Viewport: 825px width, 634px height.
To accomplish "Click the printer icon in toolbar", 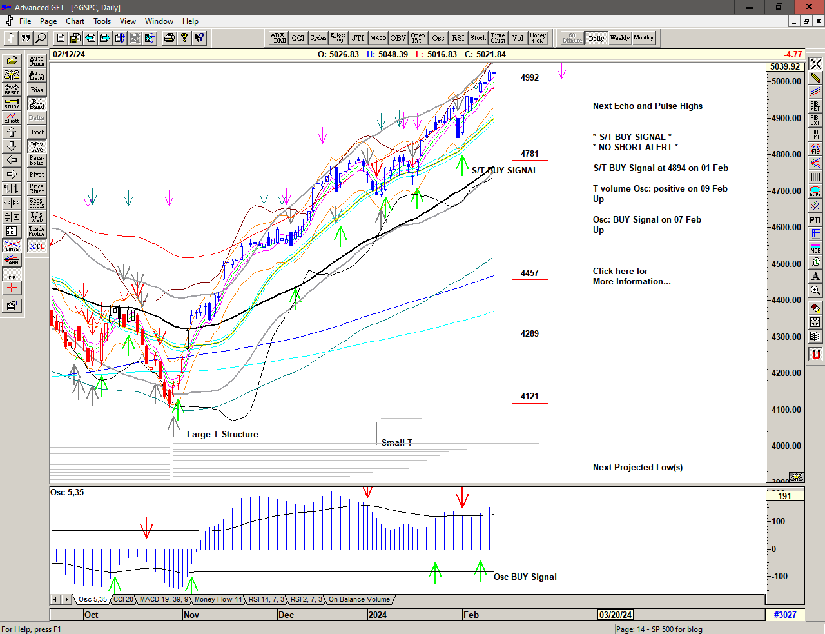I will (169, 38).
